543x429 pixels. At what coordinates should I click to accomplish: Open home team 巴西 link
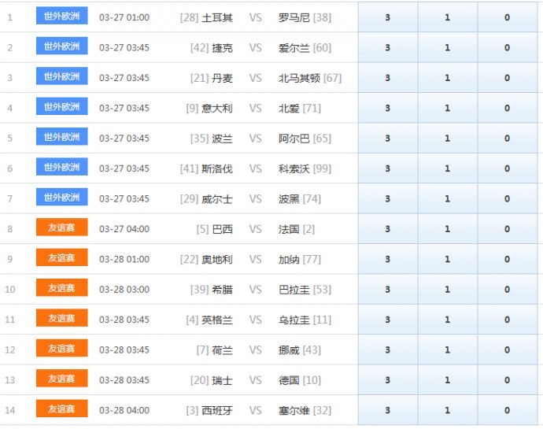[223, 229]
